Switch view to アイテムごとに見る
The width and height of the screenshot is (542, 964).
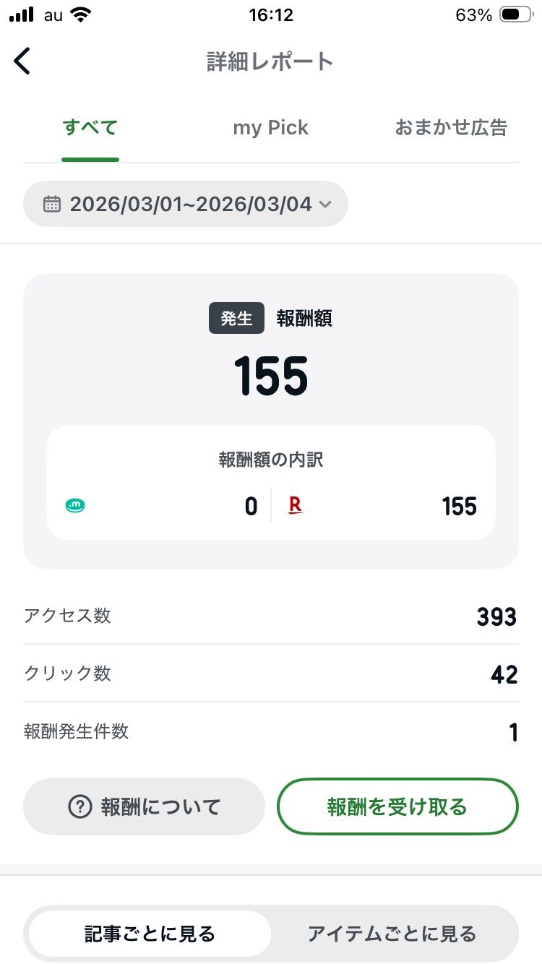pyautogui.click(x=392, y=934)
